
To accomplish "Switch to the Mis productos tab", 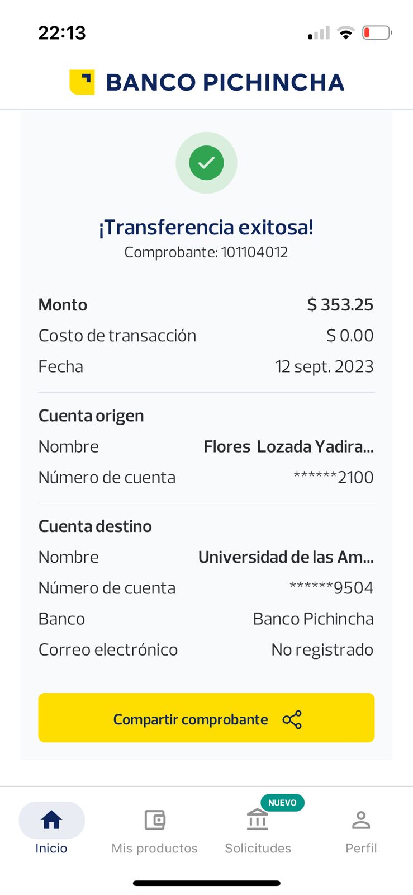I will (x=155, y=848).
